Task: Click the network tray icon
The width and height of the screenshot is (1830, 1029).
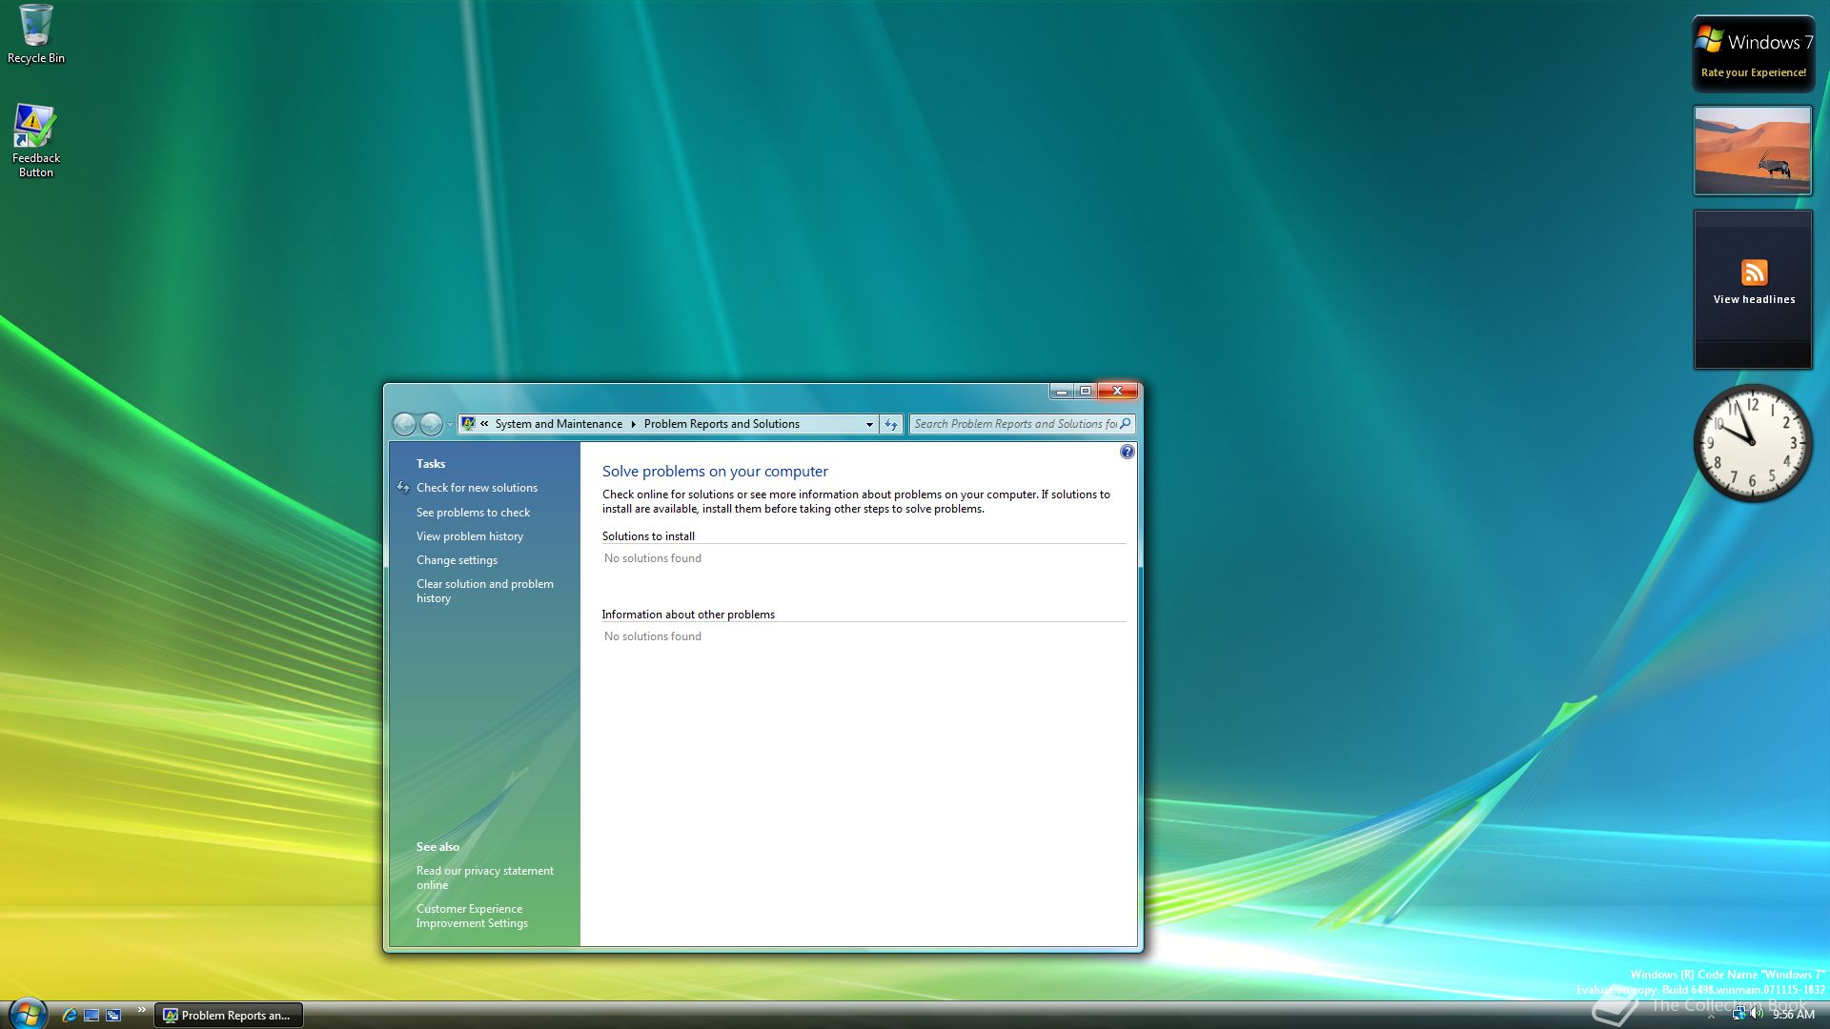Action: click(1738, 1014)
